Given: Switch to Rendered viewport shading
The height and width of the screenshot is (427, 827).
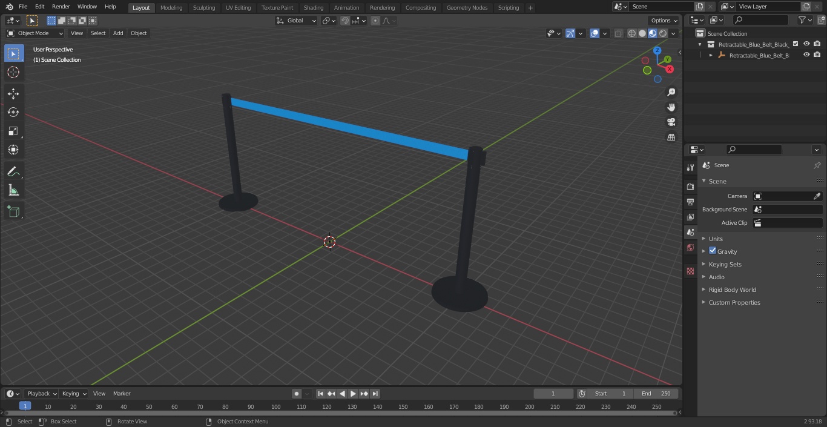Looking at the screenshot, I should point(663,33).
